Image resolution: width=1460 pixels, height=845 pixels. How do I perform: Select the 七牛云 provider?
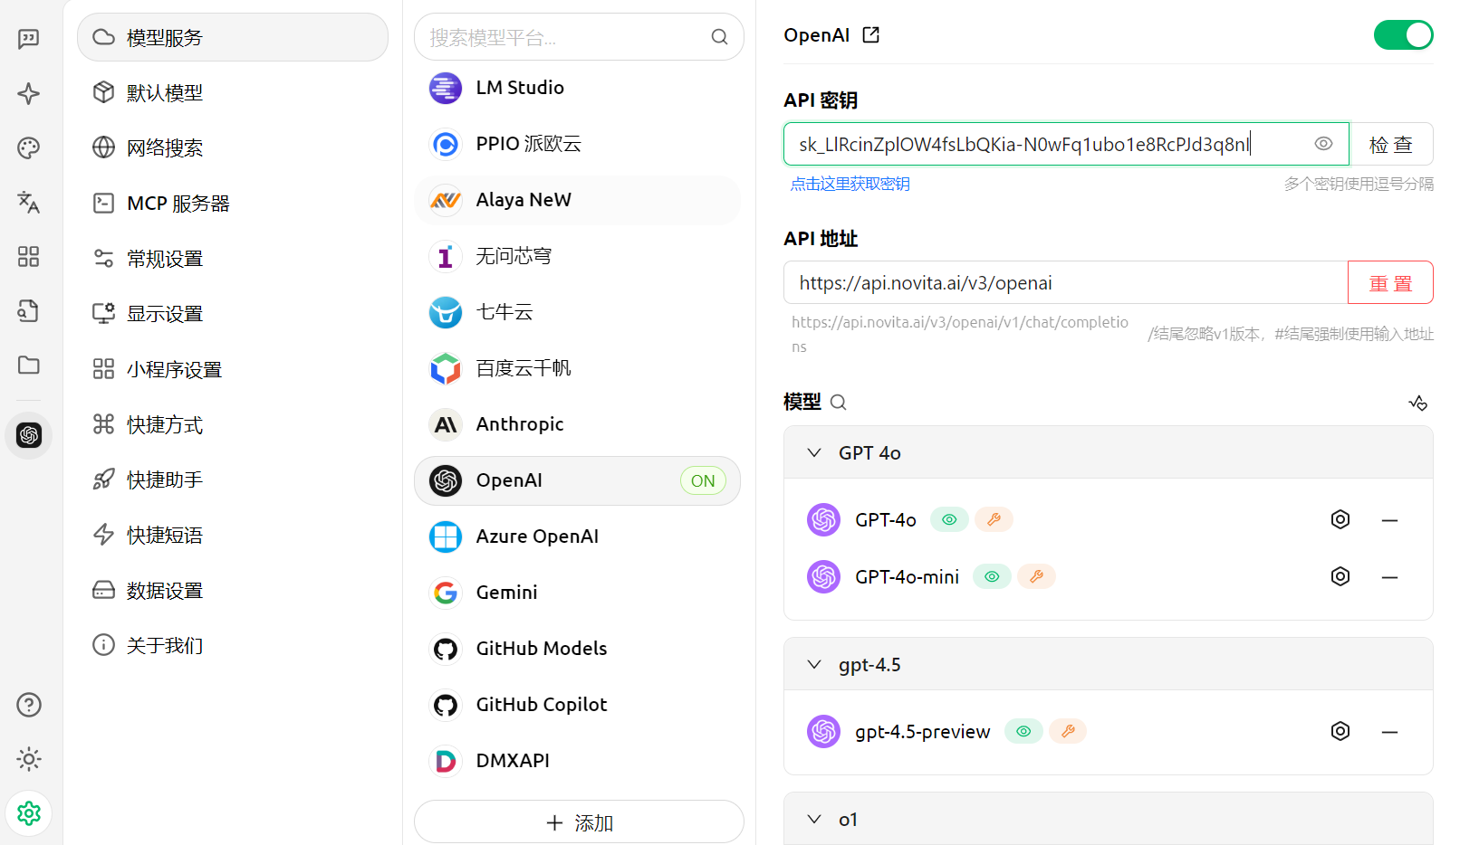tap(577, 312)
